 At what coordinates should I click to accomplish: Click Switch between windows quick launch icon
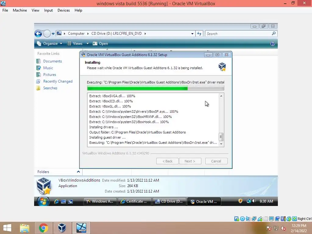point(70,201)
